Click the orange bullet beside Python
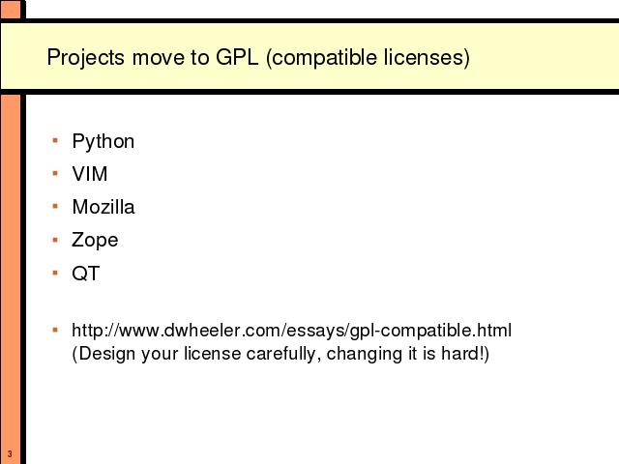619x464 pixels. [x=55, y=140]
